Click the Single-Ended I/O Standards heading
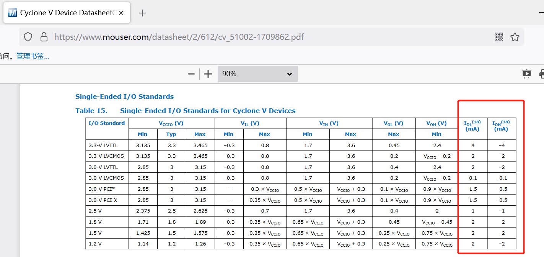This screenshot has height=257, width=544. click(x=124, y=97)
